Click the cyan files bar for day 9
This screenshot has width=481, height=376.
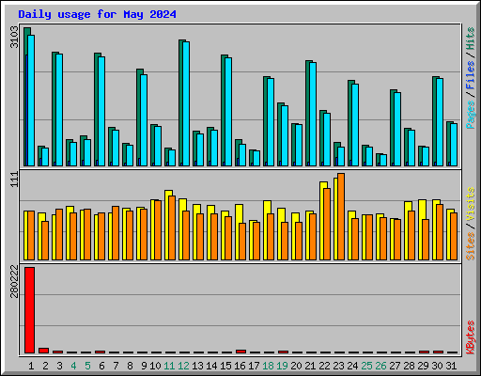point(144,120)
